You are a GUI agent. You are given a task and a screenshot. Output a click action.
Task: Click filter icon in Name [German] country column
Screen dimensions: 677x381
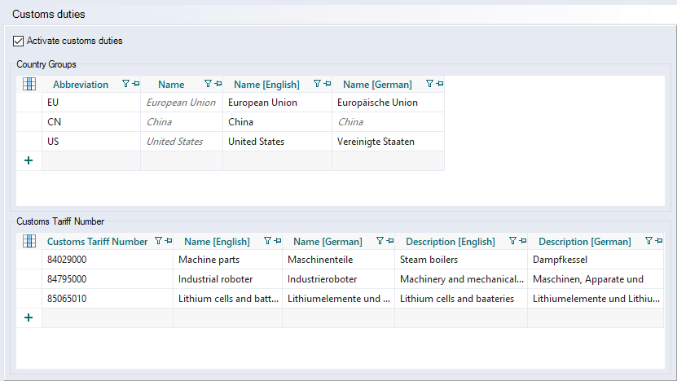point(429,84)
